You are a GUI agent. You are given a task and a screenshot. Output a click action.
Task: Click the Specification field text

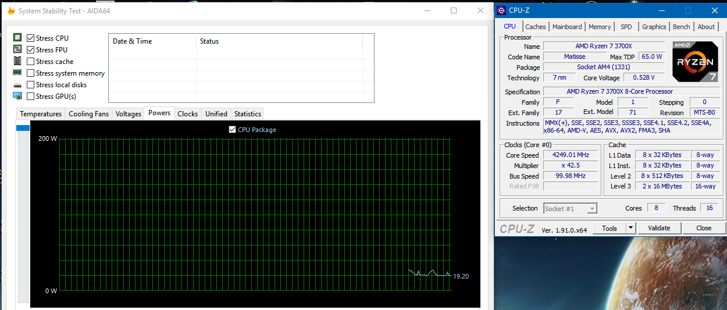(632, 91)
